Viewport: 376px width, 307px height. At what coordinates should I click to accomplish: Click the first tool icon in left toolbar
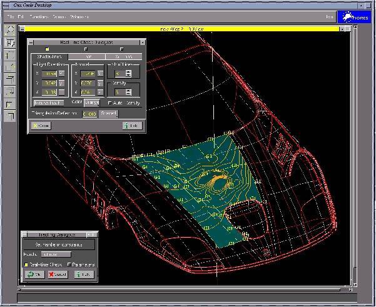point(10,30)
